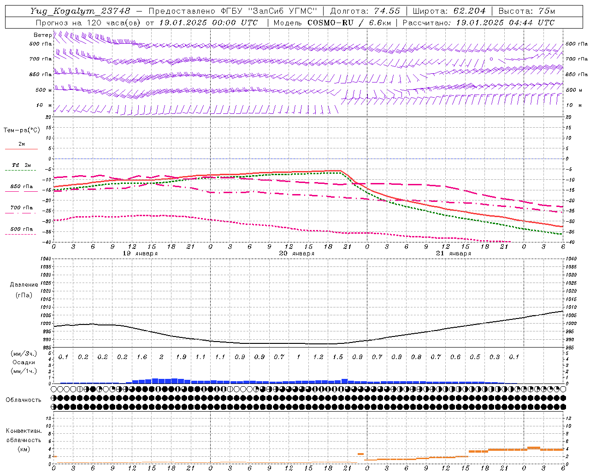Click the '(км)' unit under convective cloudiness

(24, 449)
